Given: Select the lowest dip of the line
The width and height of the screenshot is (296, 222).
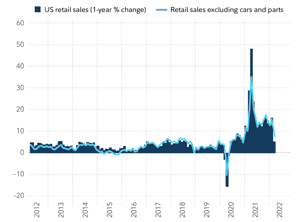Looking at the screenshot, I should 227,175.
